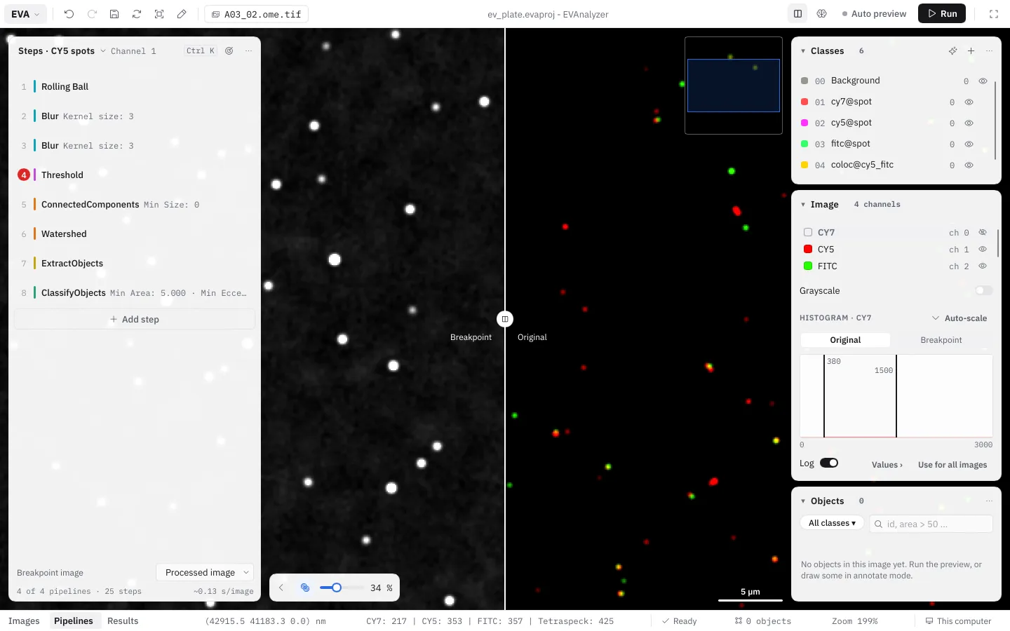This screenshot has width=1010, height=631.
Task: Enable the Grayscale switch
Action: pos(984,290)
